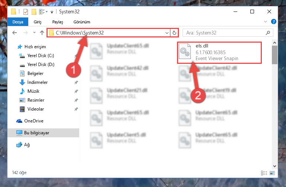
Task: Go up one folder level arrow
Action: click(42, 33)
